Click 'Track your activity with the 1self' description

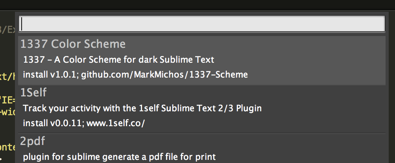[x=142, y=108]
